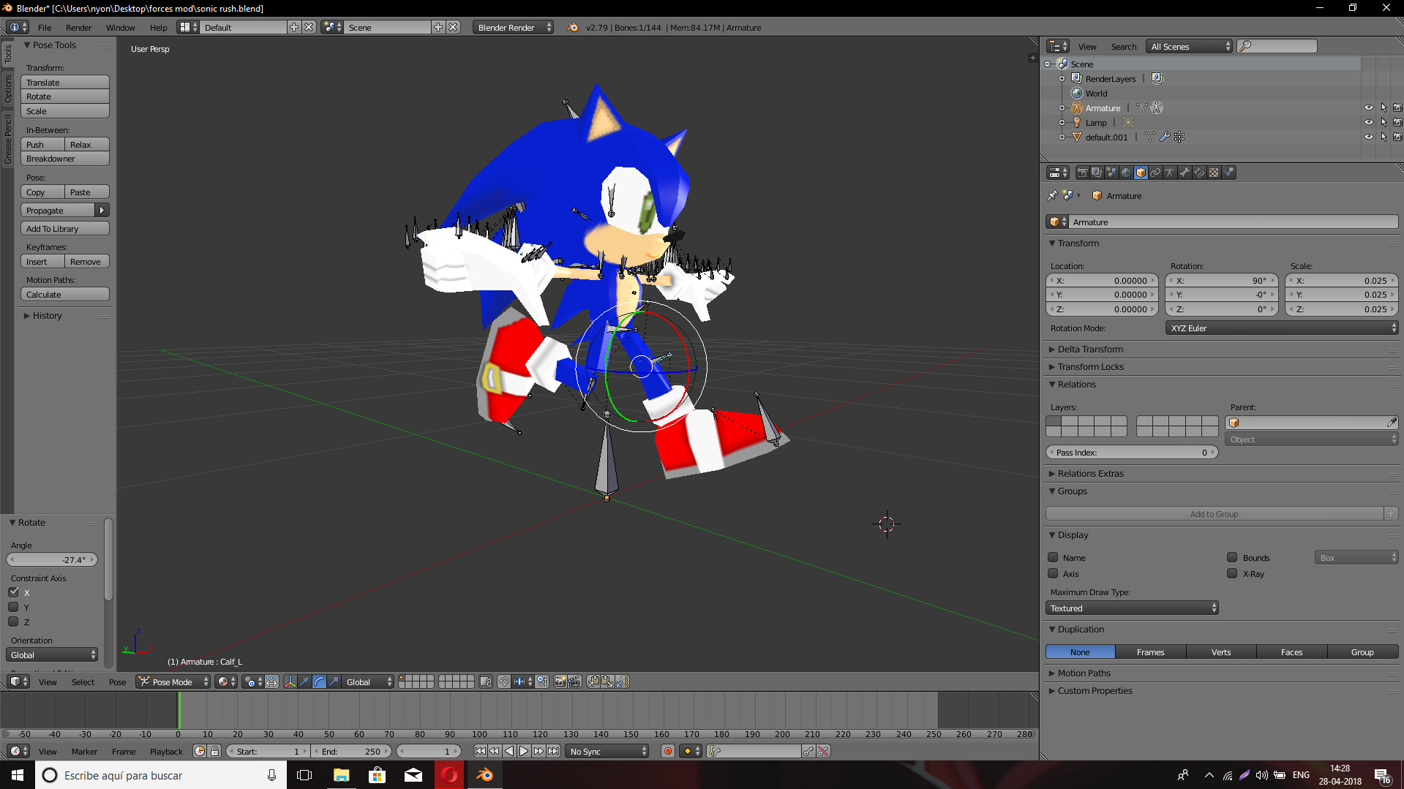Jump to the first frame

click(x=480, y=751)
